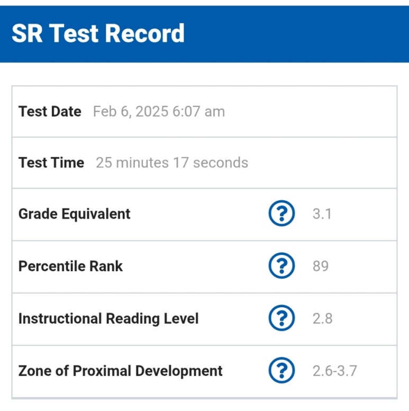Click the ZPD range value 2.6-3.7

(x=335, y=371)
